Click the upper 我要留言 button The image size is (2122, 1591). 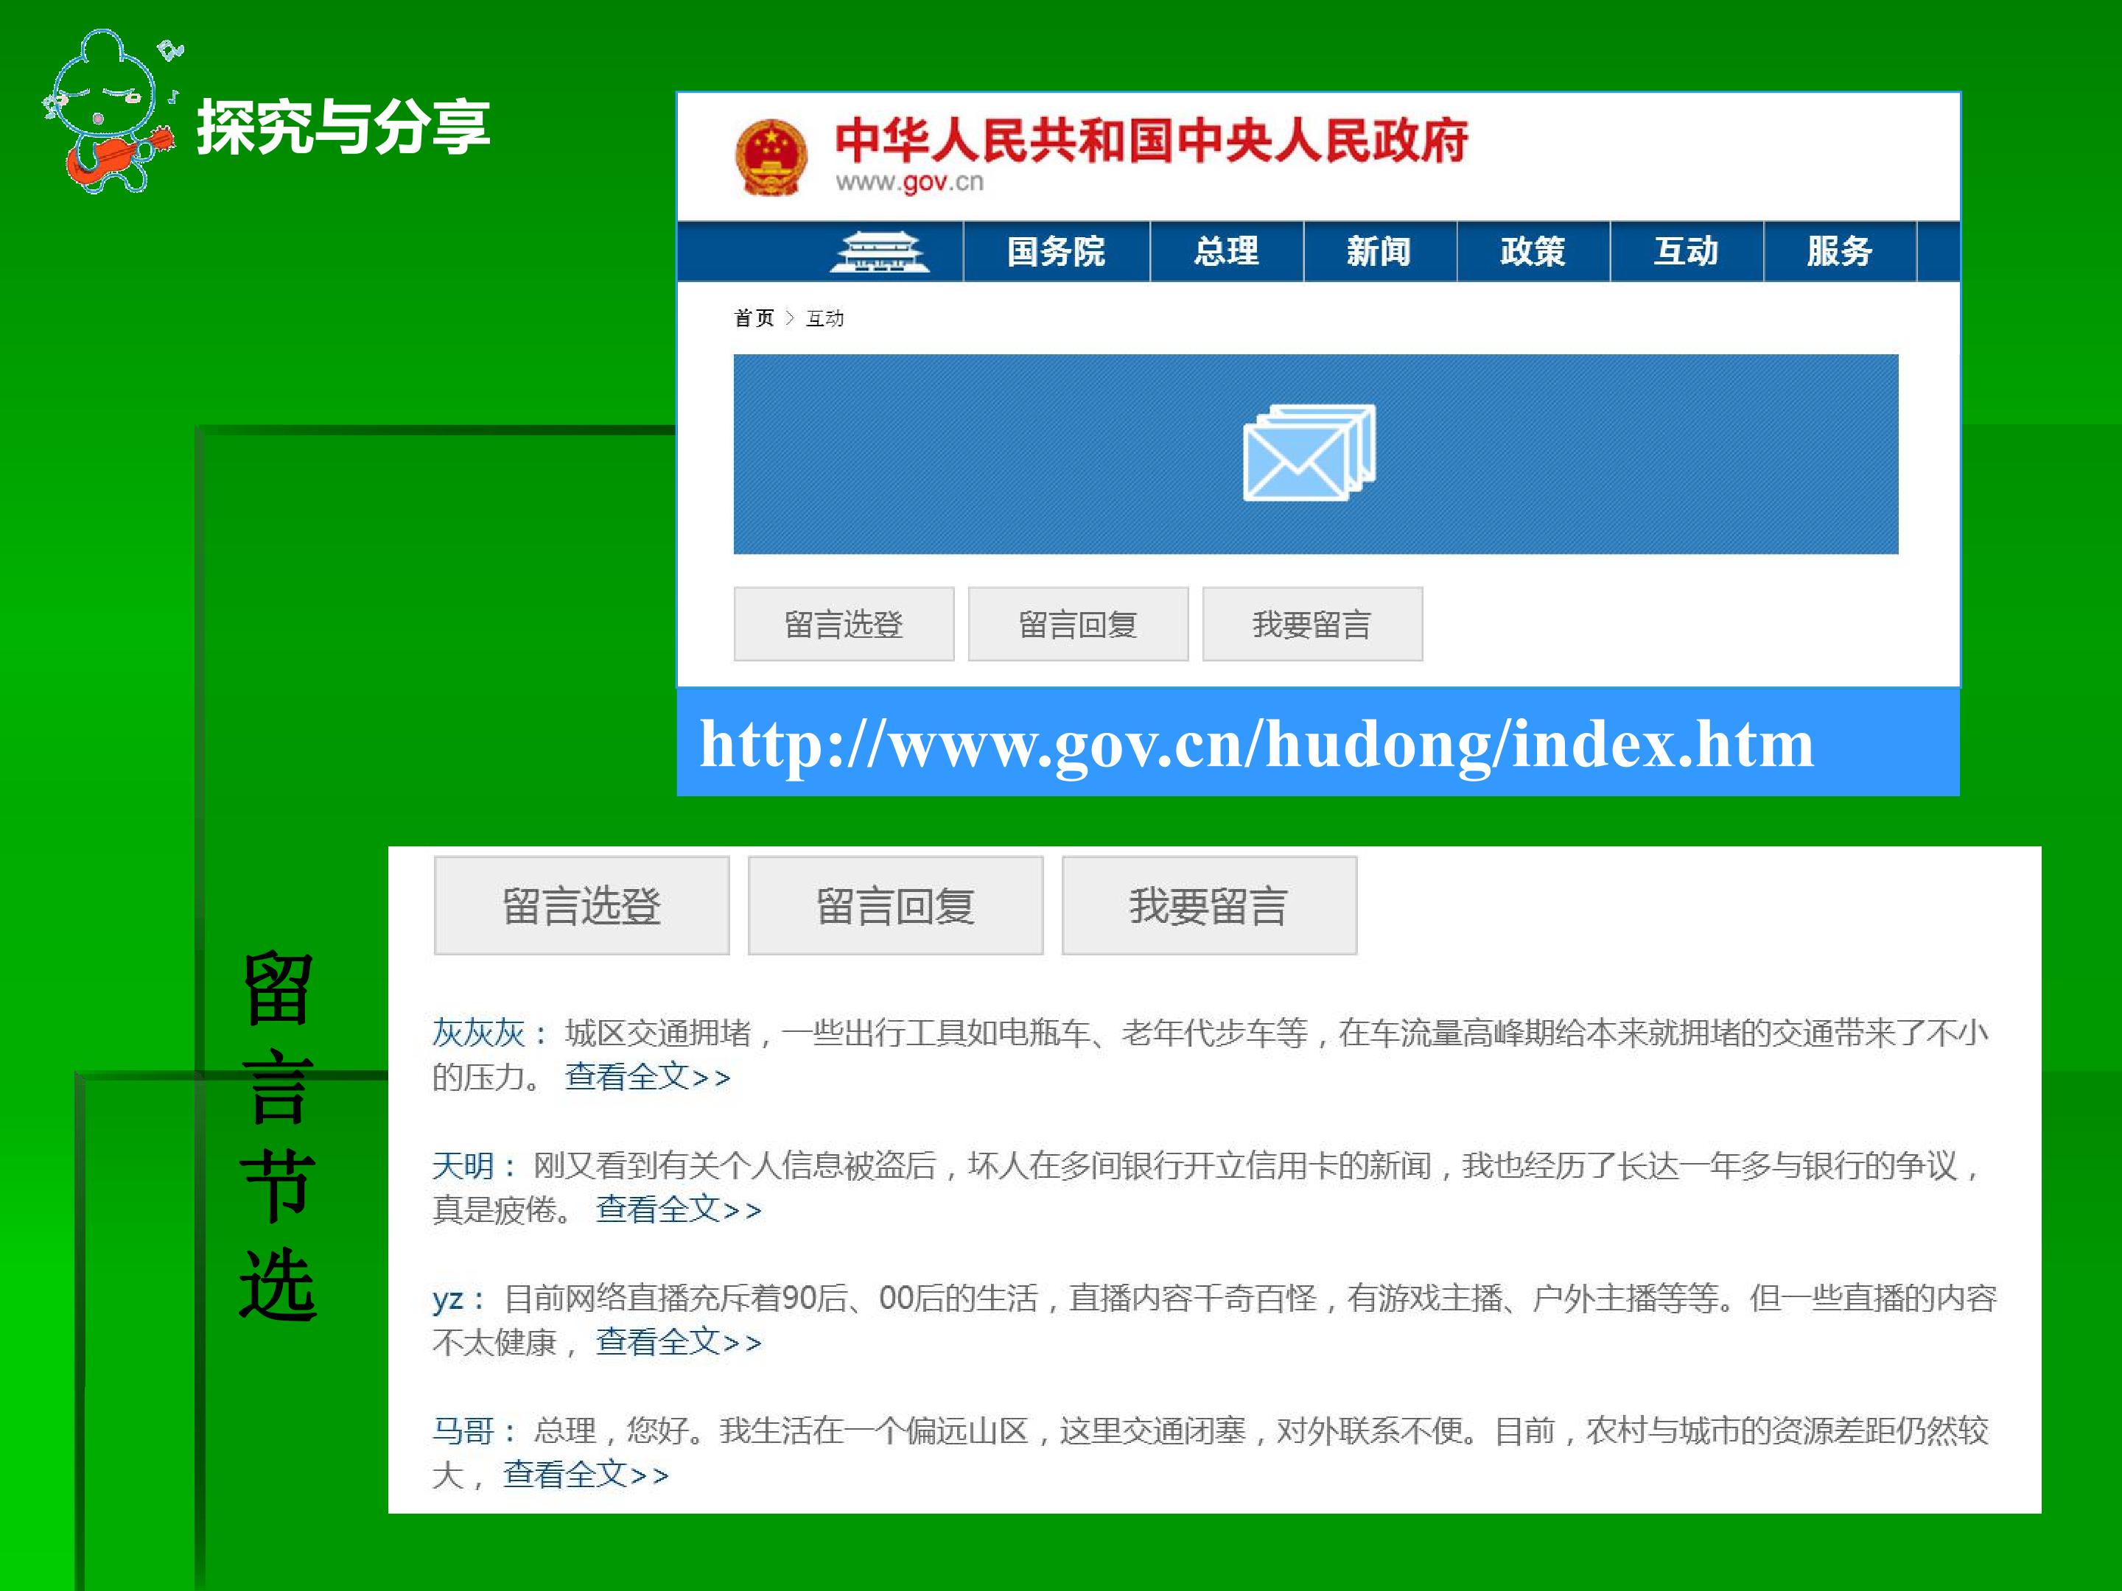pos(1312,625)
